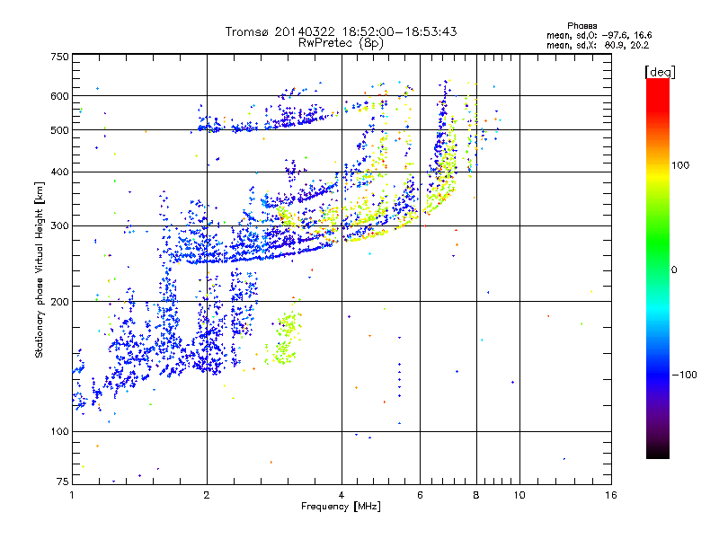Click the 'Stationary phase Virtual Height [km]' axis title
Image resolution: width=719 pixels, height=539 pixels.
[x=40, y=269]
